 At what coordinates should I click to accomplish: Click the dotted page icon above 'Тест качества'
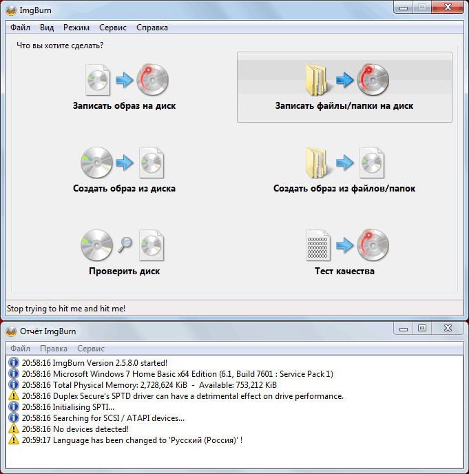coord(317,245)
